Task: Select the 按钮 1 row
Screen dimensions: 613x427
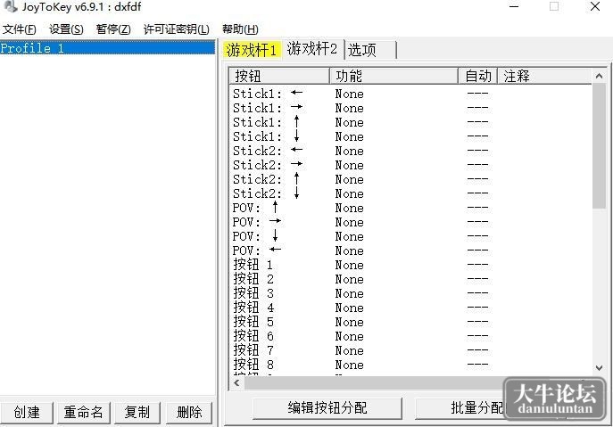Action: (x=410, y=265)
